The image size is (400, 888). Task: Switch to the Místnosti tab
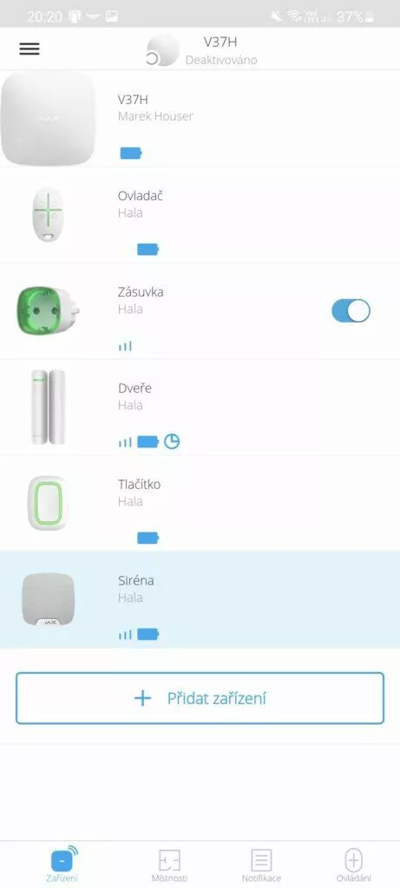[169, 865]
